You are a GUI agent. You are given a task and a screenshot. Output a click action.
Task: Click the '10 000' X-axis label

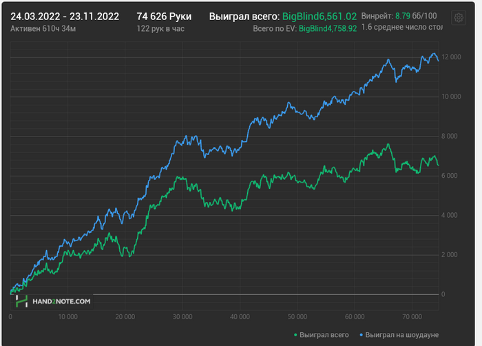67,317
